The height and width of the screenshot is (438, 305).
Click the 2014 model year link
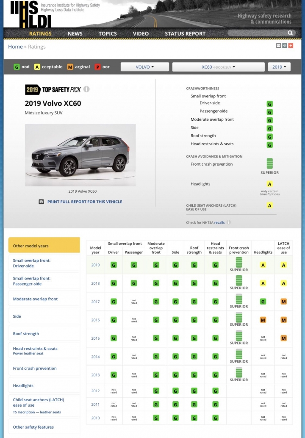[x=95, y=357]
